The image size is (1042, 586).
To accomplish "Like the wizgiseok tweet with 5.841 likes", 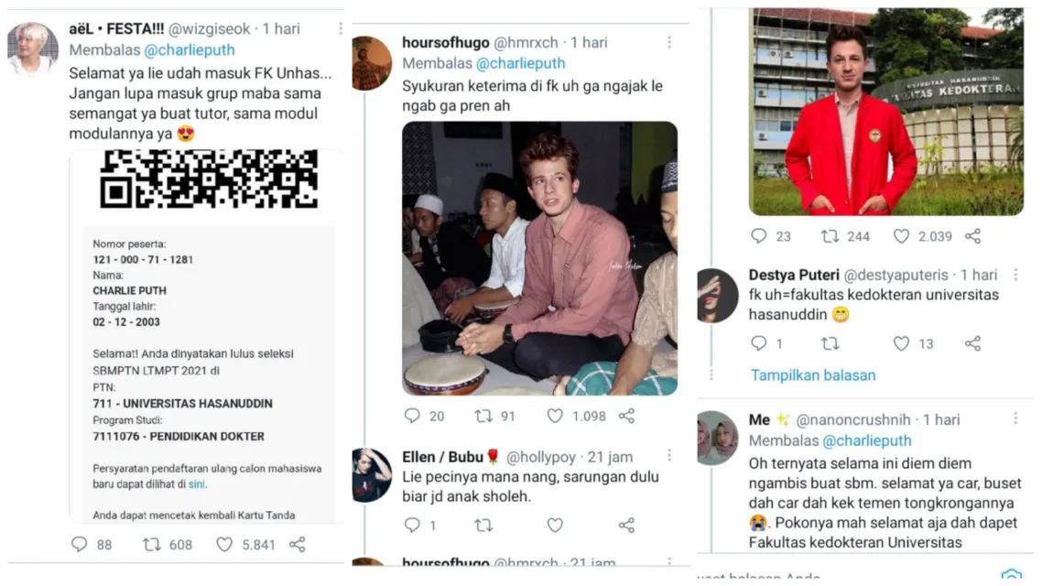I will [224, 545].
